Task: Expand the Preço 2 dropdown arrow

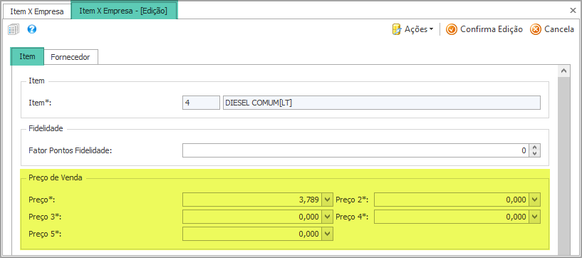Action: tap(534, 200)
